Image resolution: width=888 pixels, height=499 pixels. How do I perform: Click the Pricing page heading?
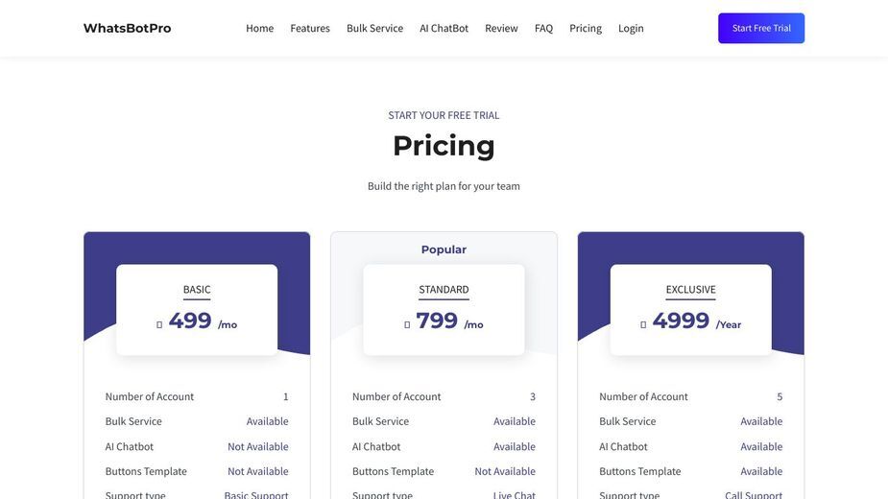(x=444, y=146)
